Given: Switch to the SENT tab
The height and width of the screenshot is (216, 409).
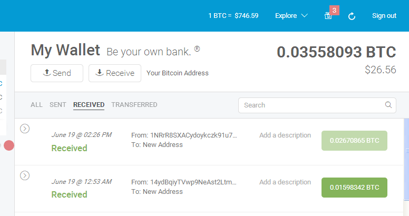Looking at the screenshot, I should pyautogui.click(x=58, y=105).
